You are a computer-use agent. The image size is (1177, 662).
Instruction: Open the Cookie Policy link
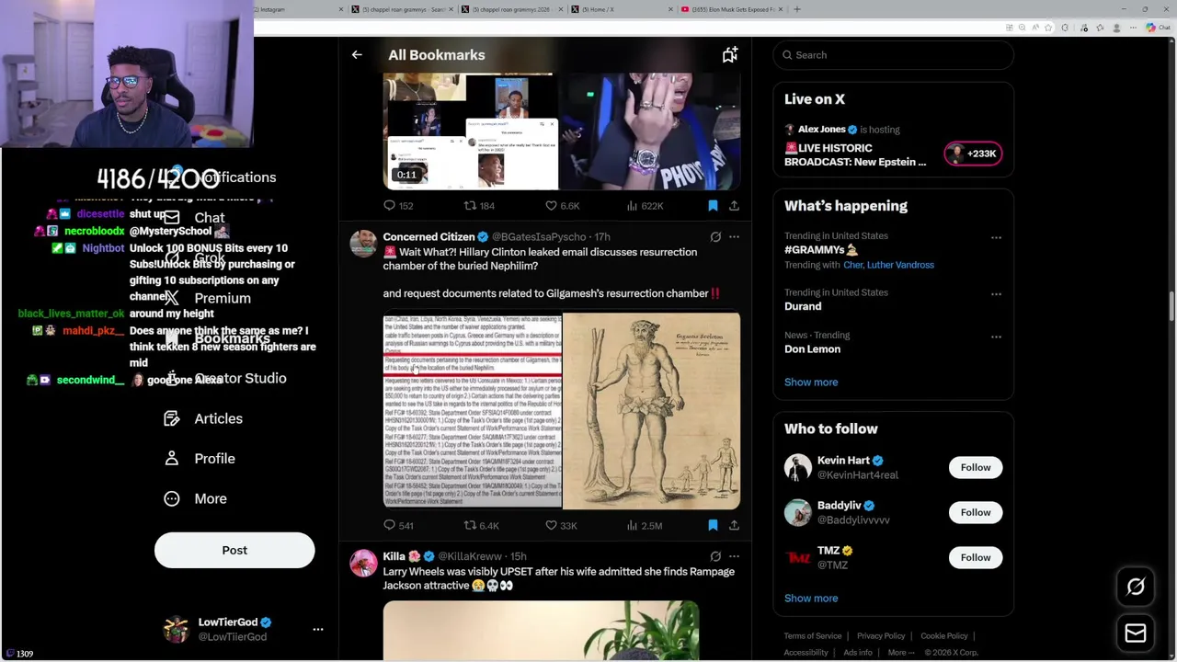944,636
